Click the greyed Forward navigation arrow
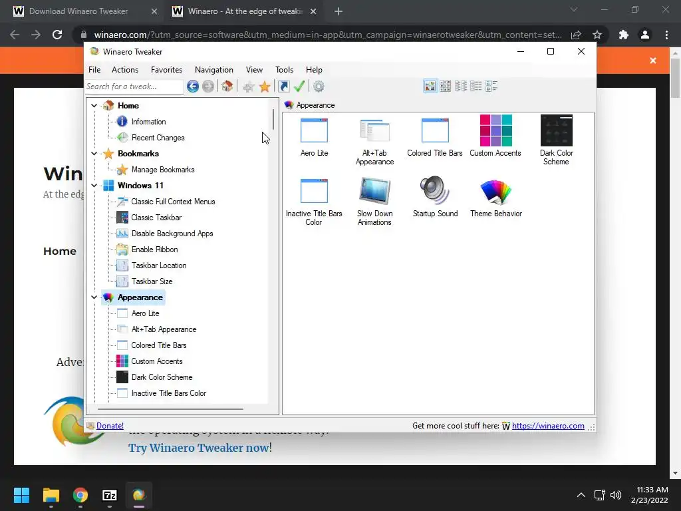The image size is (681, 511). coord(208,86)
